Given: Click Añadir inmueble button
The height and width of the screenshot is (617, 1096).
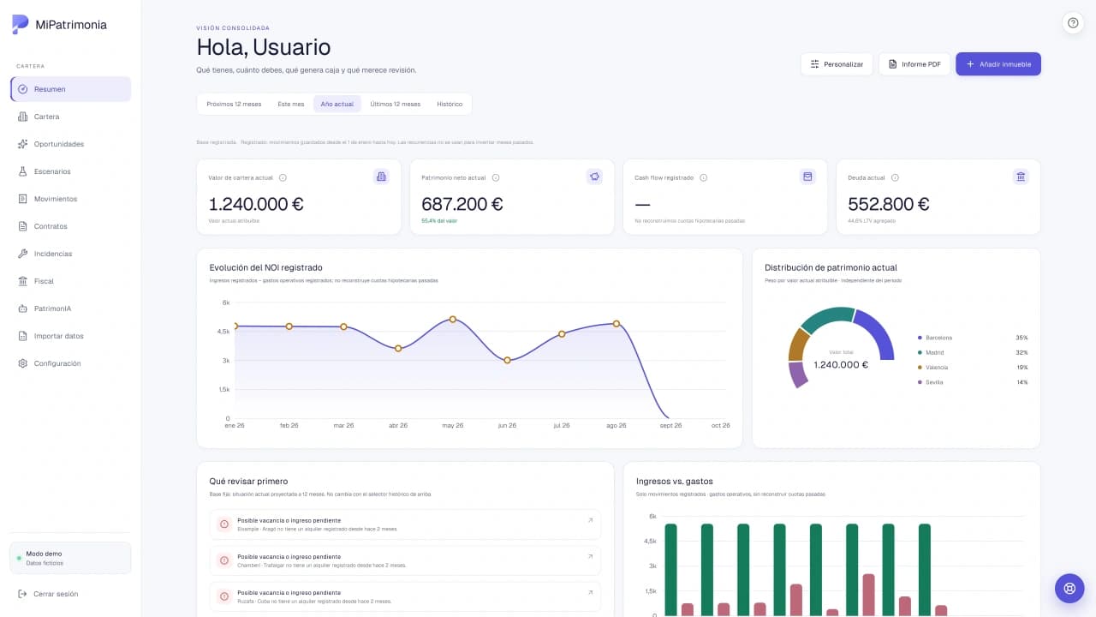Looking at the screenshot, I should (x=998, y=64).
